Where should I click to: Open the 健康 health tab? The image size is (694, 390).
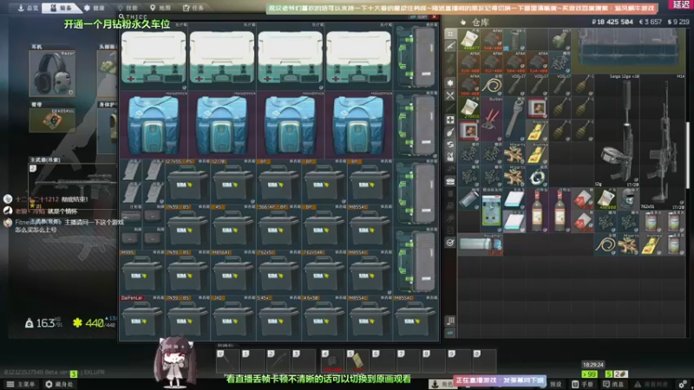95,8
